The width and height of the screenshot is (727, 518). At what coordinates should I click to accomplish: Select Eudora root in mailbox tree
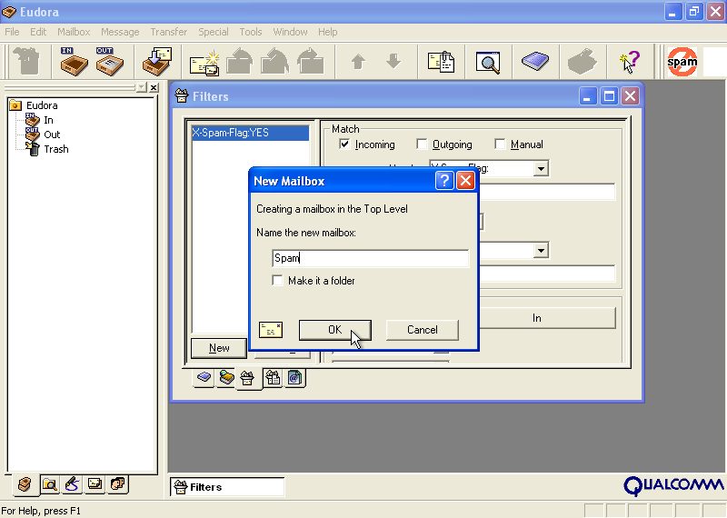click(42, 105)
